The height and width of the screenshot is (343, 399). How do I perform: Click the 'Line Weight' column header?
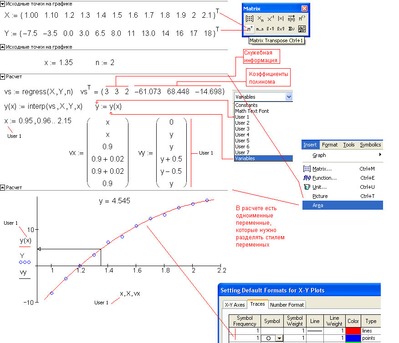pos(334,321)
